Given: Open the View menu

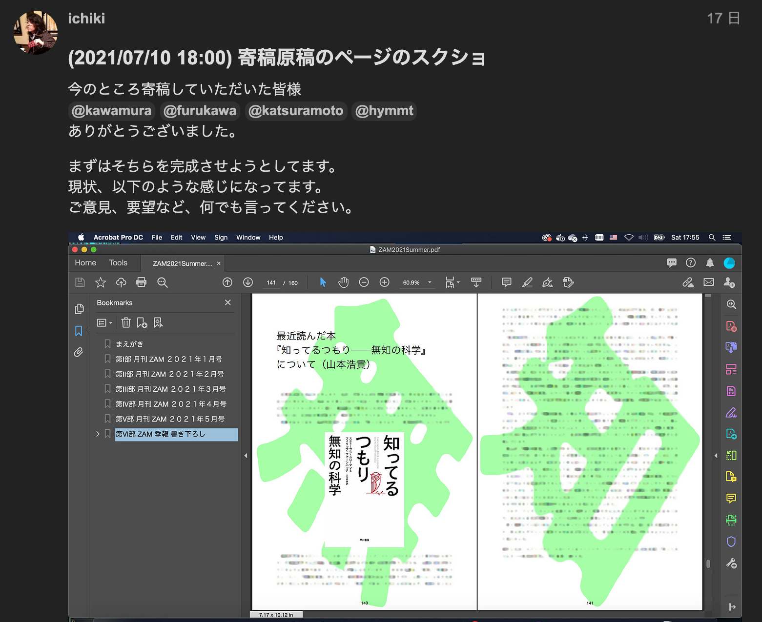Looking at the screenshot, I should pos(198,238).
